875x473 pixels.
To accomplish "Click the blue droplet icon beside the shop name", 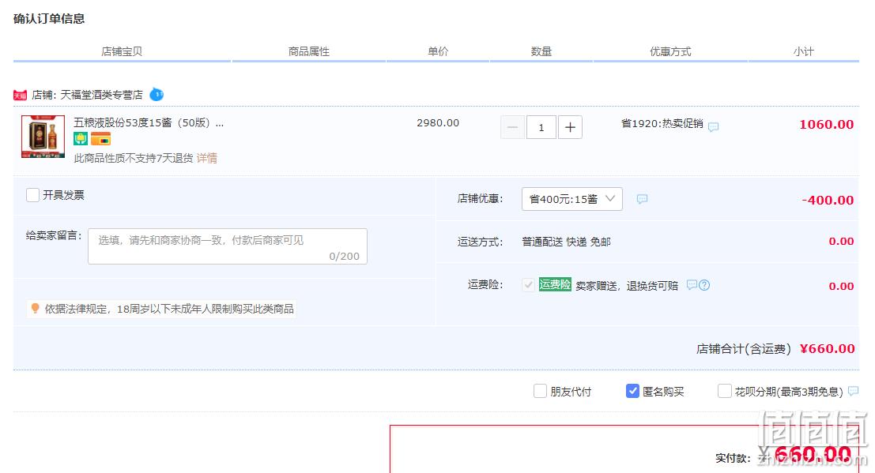I will click(157, 95).
